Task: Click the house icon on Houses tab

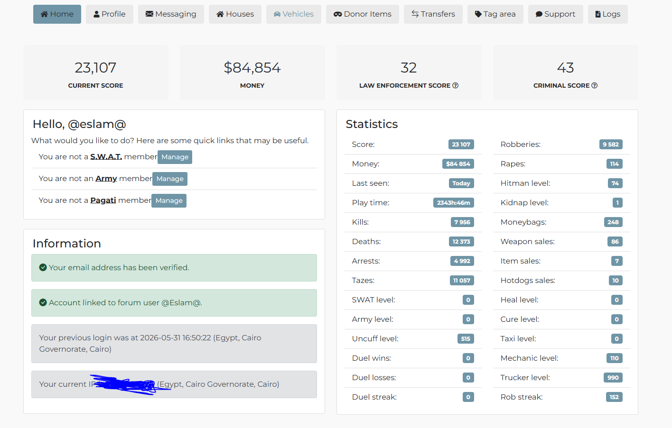Action: click(220, 14)
